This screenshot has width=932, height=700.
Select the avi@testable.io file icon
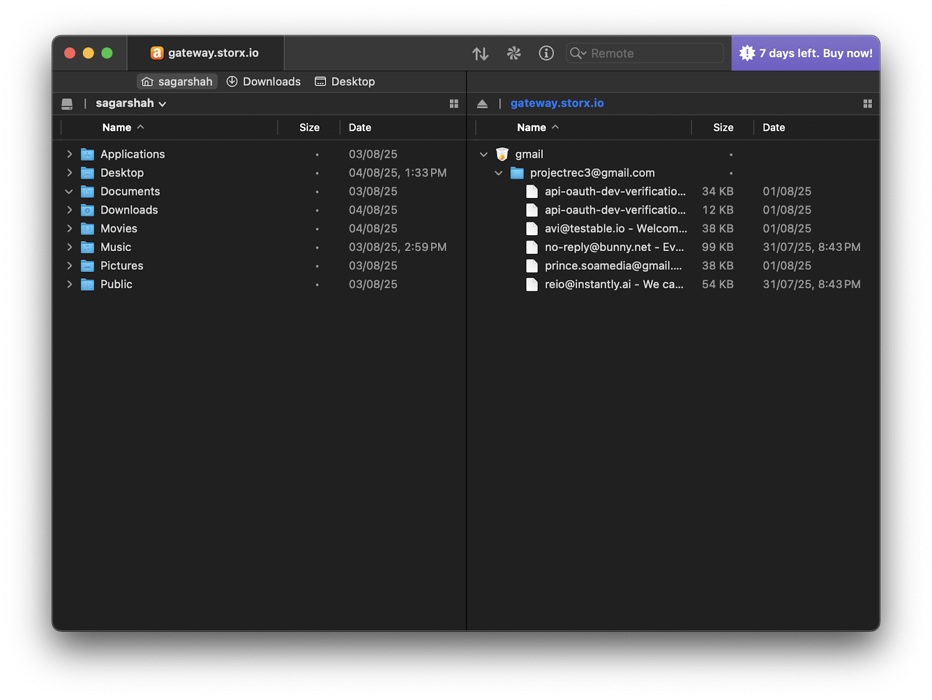[x=532, y=229]
